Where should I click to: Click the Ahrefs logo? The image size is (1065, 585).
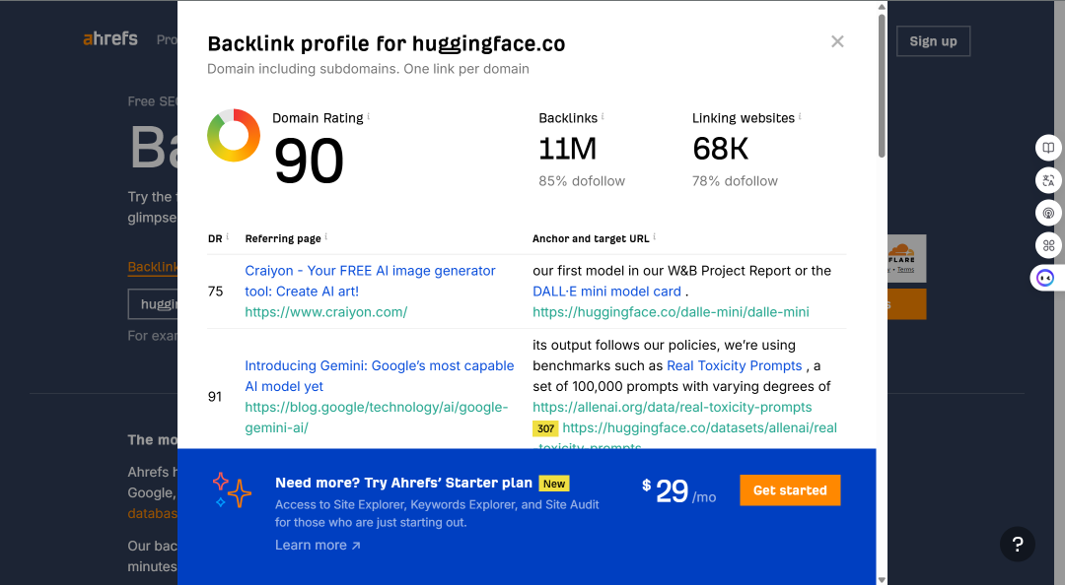(110, 38)
